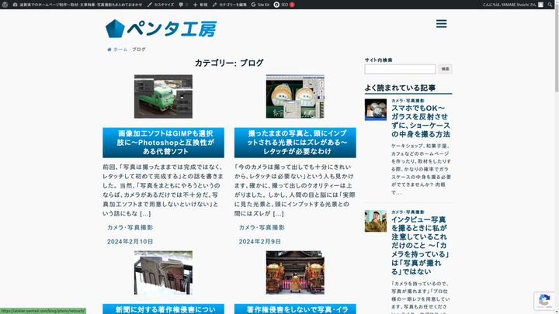This screenshot has width=559, height=314.
Task: Open the shrine festival article thumbnail
Action: [295, 273]
